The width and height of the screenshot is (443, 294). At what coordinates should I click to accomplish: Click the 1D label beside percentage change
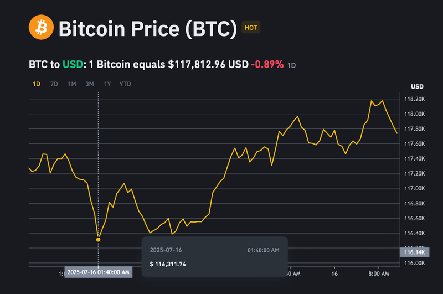pos(292,65)
